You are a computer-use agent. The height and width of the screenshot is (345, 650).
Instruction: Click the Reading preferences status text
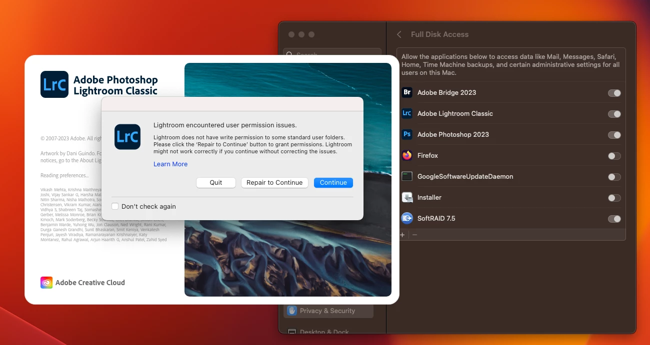(64, 176)
